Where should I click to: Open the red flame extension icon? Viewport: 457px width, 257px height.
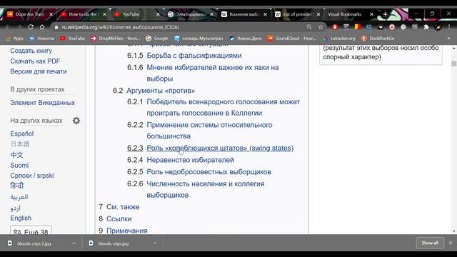point(335,27)
